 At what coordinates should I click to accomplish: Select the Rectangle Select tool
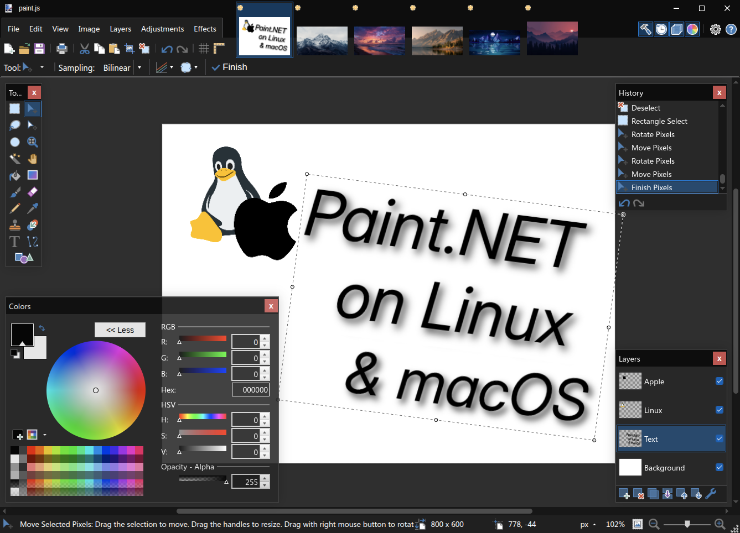15,109
